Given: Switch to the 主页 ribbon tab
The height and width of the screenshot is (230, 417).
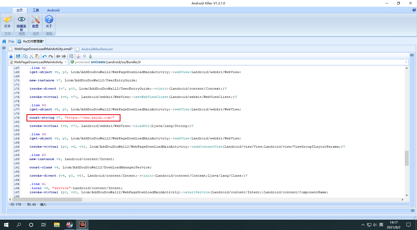Looking at the screenshot, I should click(19, 10).
